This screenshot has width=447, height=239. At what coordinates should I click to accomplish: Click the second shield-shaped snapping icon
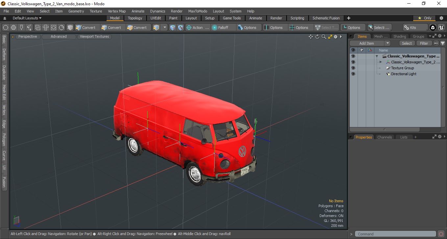180,28
